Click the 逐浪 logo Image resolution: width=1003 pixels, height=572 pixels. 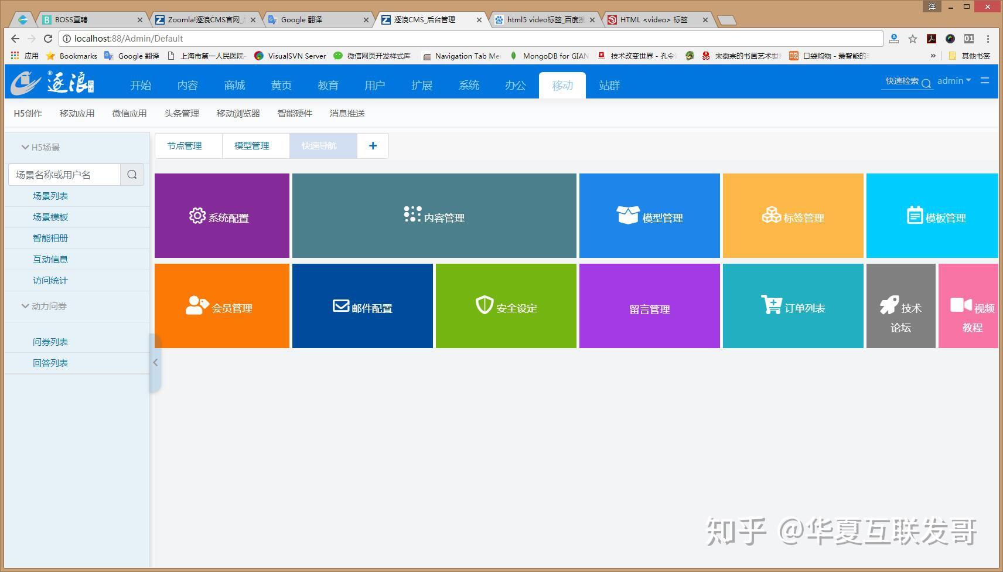(x=53, y=83)
